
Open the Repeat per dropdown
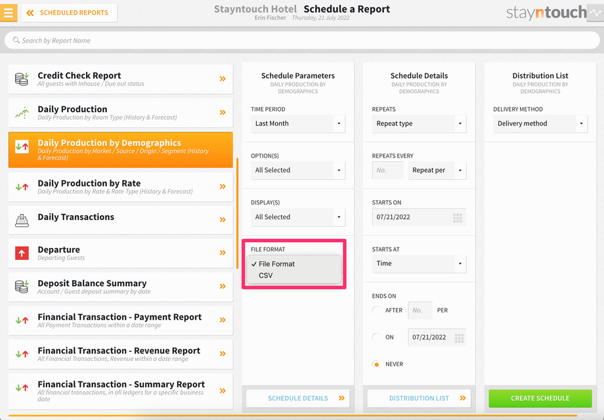(x=437, y=170)
